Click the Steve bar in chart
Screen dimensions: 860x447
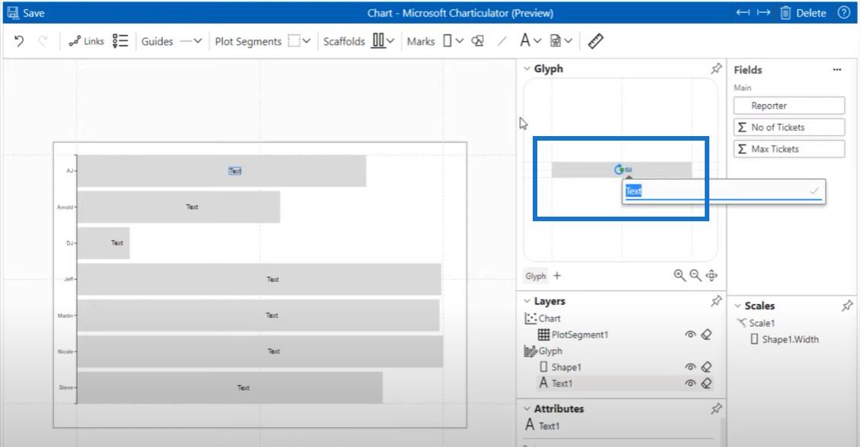click(230, 388)
